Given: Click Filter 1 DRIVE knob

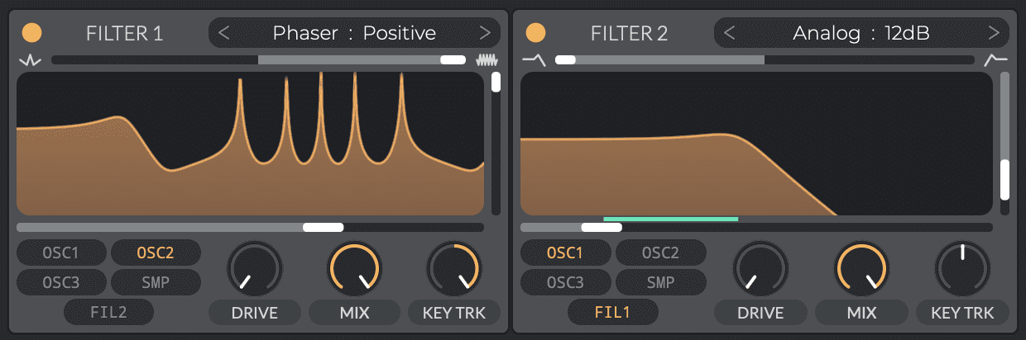Looking at the screenshot, I should point(255,268).
